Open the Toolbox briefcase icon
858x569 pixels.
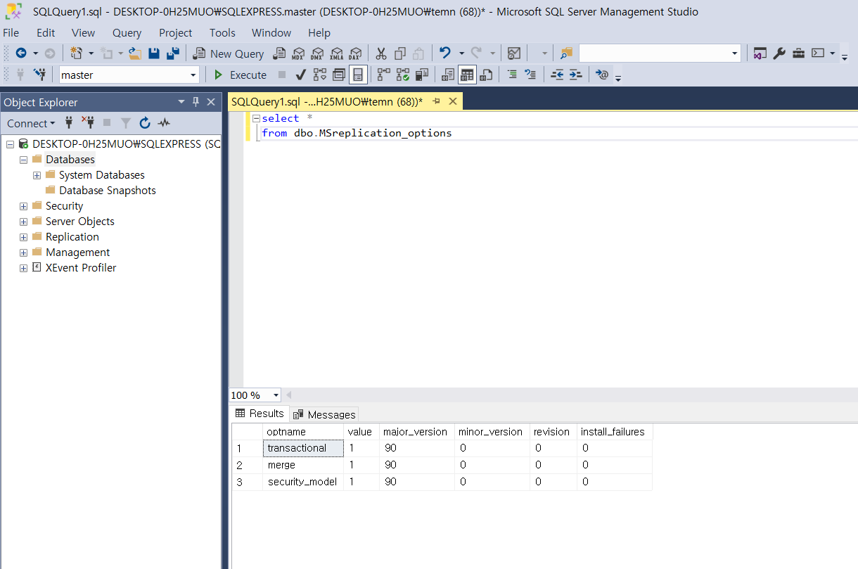click(x=798, y=53)
